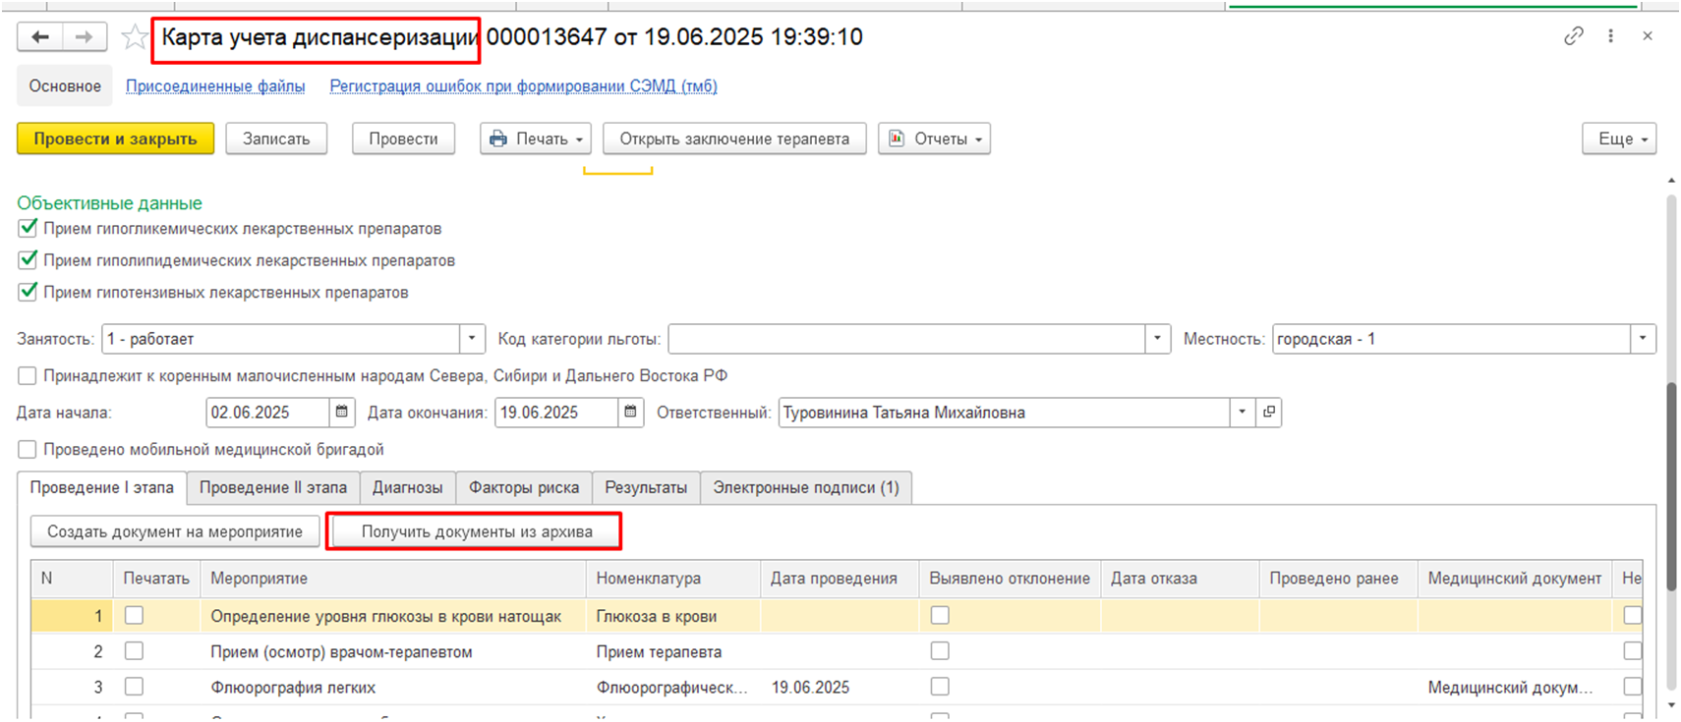
Task: Expand the Занятость dropdown list
Action: pyautogui.click(x=472, y=339)
